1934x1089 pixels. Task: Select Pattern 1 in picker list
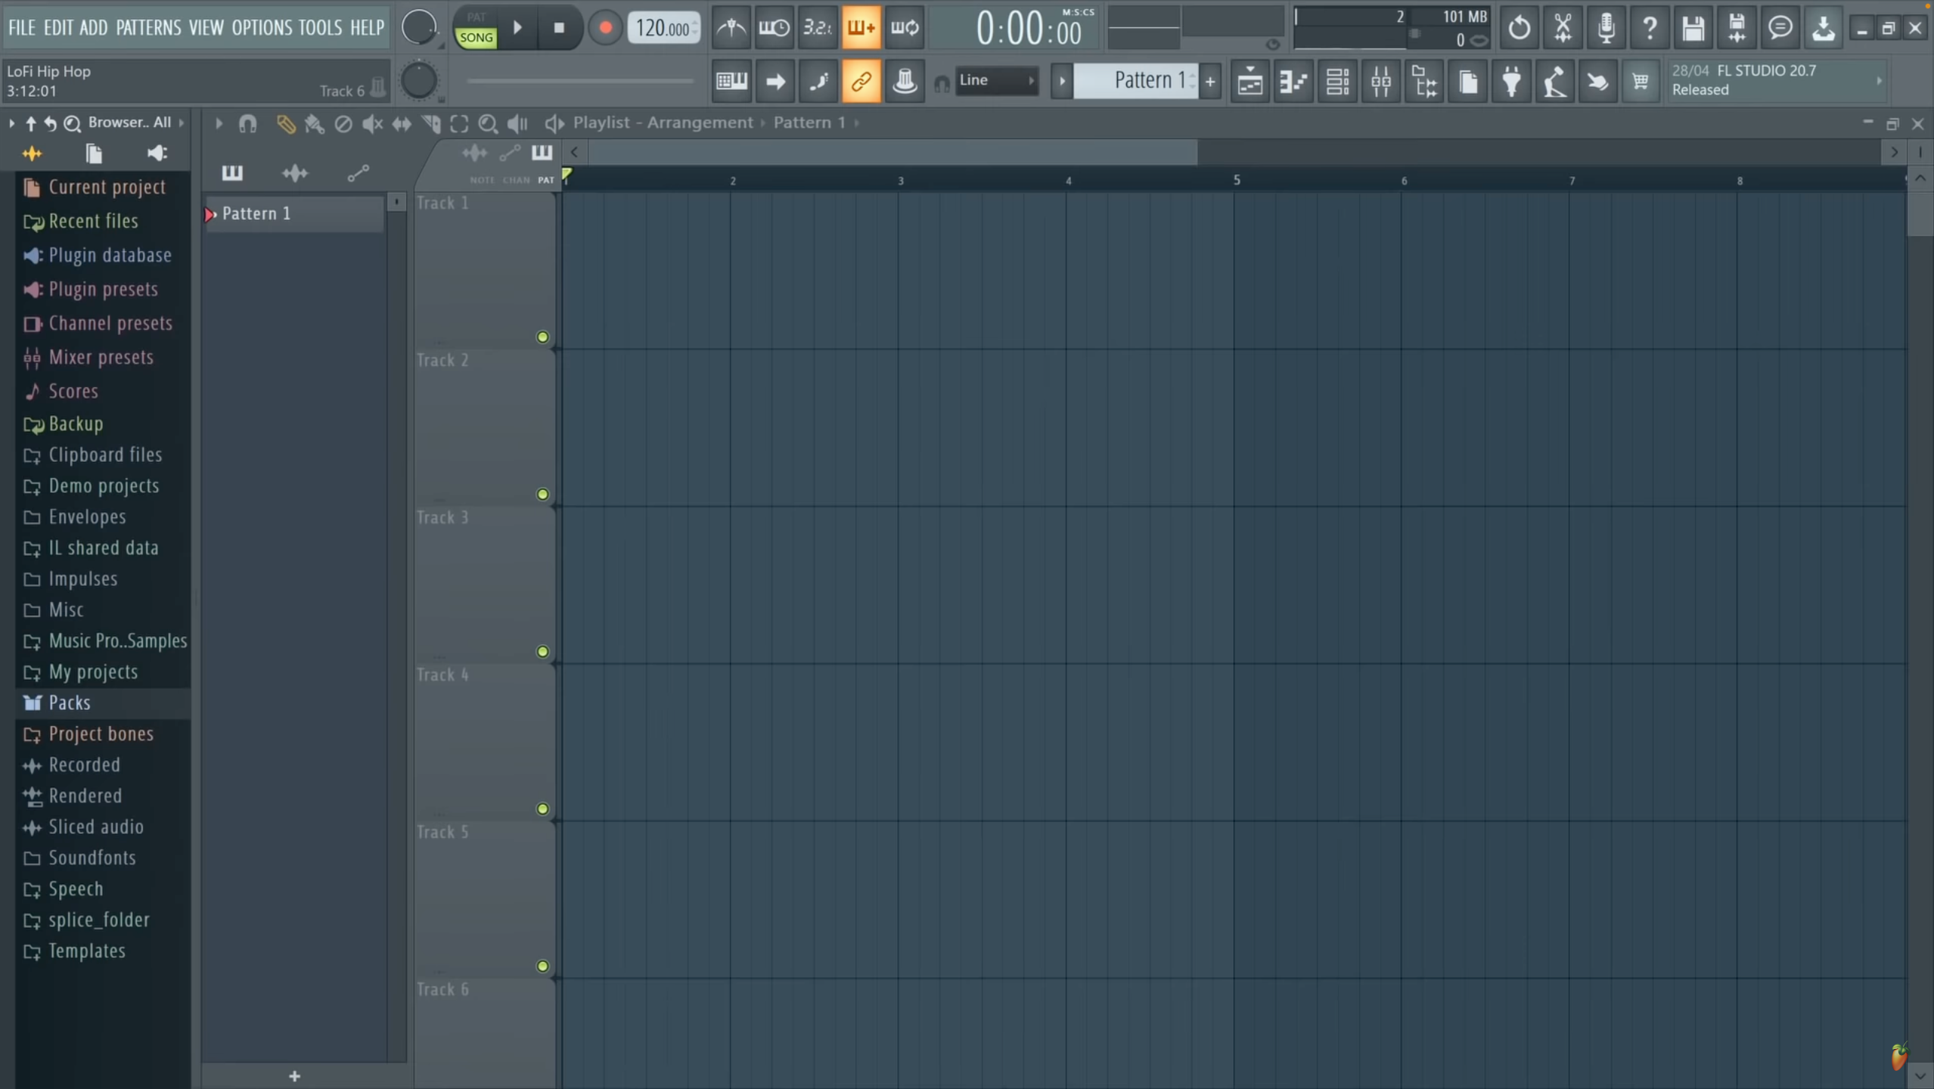293,213
